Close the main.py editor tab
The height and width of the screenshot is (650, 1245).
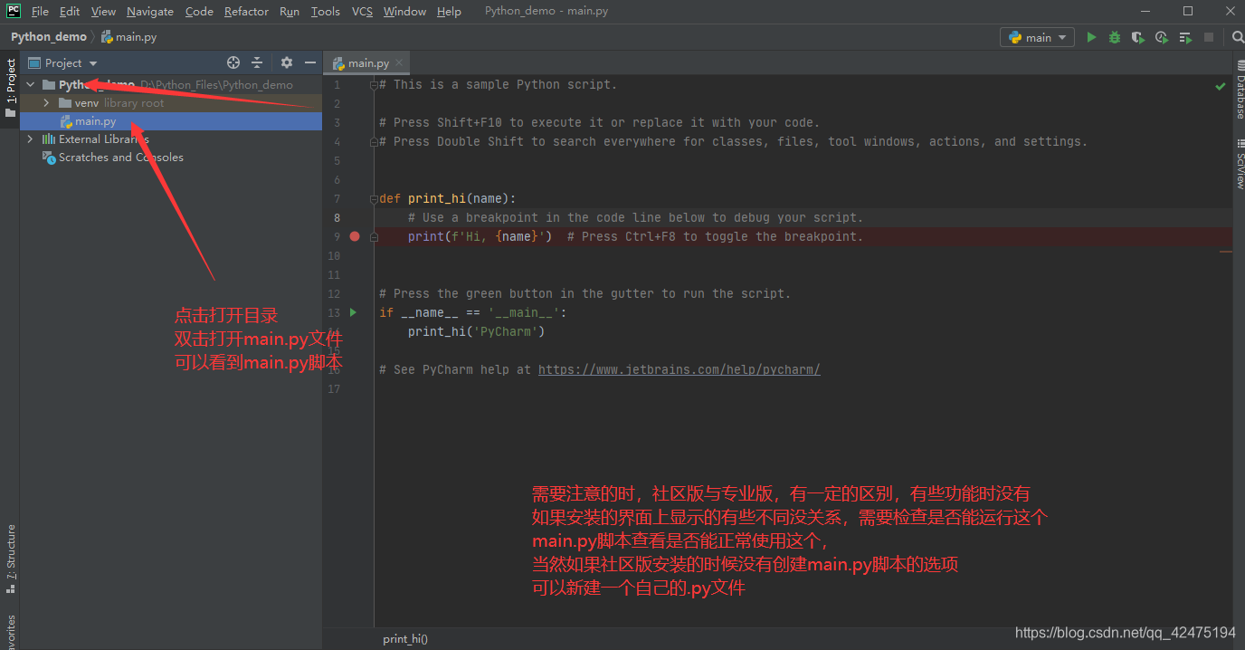(x=399, y=62)
